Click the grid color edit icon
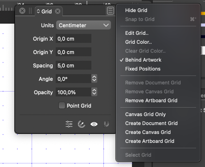Screen dimensions: 205x167 coord(82,124)
